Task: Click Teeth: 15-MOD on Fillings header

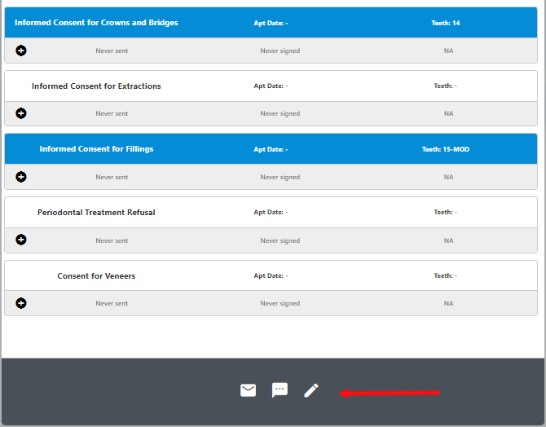Action: [446, 149]
